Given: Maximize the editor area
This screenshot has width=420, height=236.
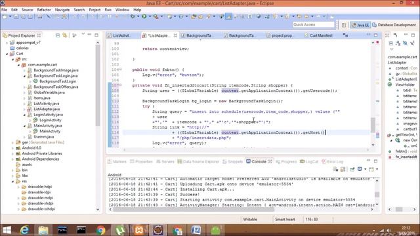Looking at the screenshot, I should 375,35.
